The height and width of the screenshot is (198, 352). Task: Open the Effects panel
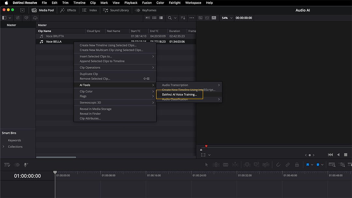pyautogui.click(x=68, y=10)
